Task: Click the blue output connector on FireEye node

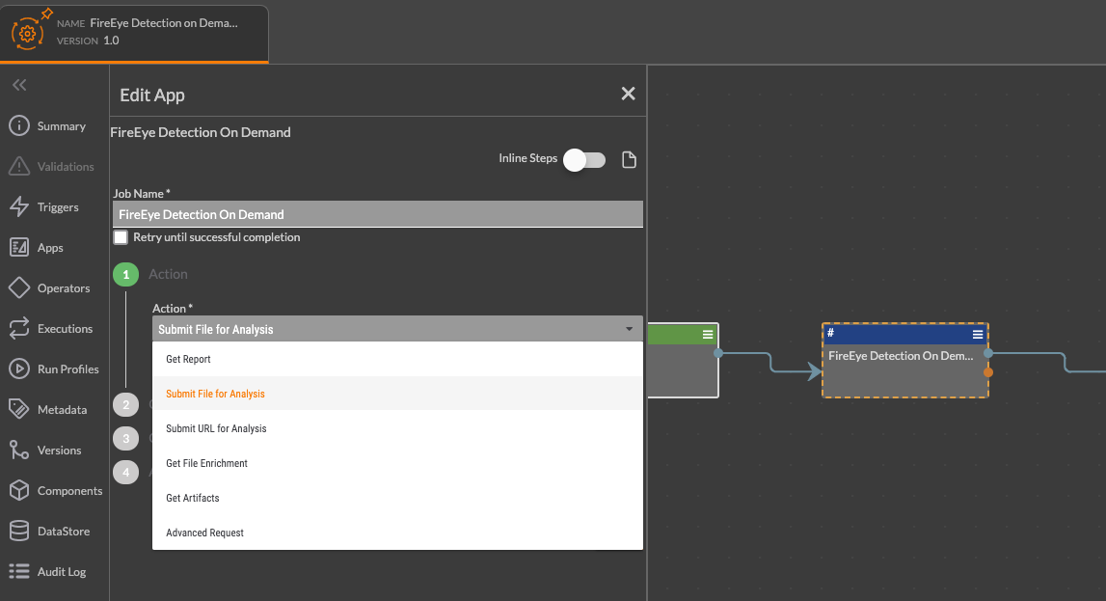Action: [988, 353]
